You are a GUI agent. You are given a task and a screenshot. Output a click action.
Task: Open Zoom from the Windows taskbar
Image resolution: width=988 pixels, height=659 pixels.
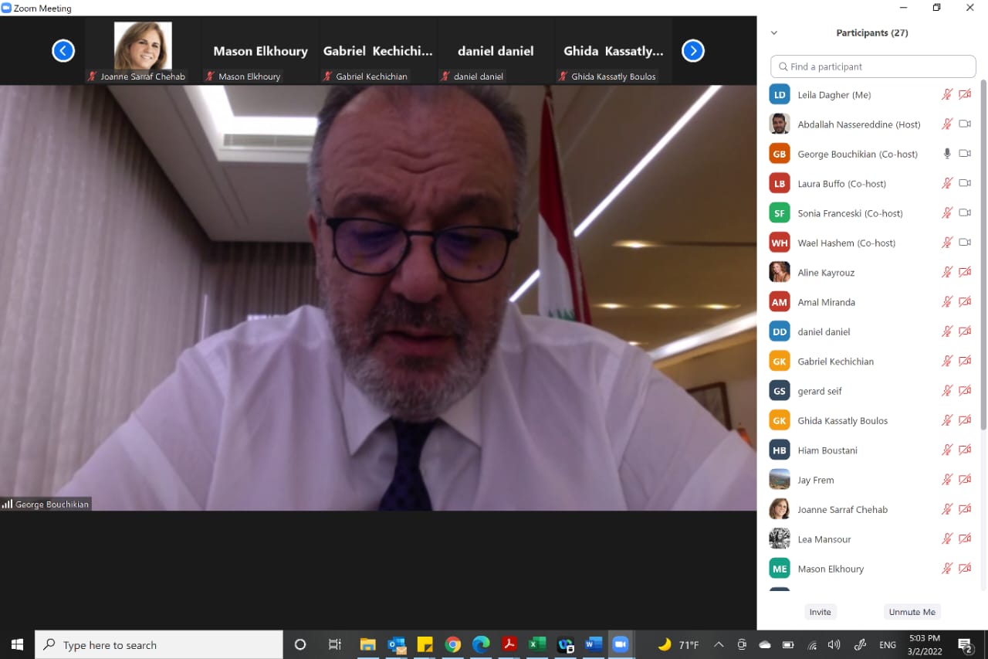click(620, 644)
